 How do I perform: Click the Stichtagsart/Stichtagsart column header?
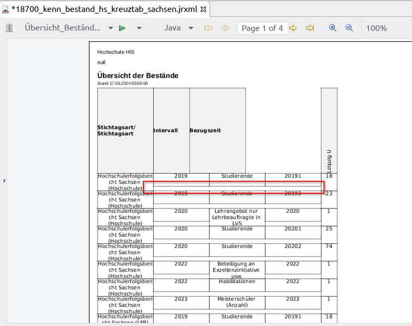pyautogui.click(x=125, y=131)
